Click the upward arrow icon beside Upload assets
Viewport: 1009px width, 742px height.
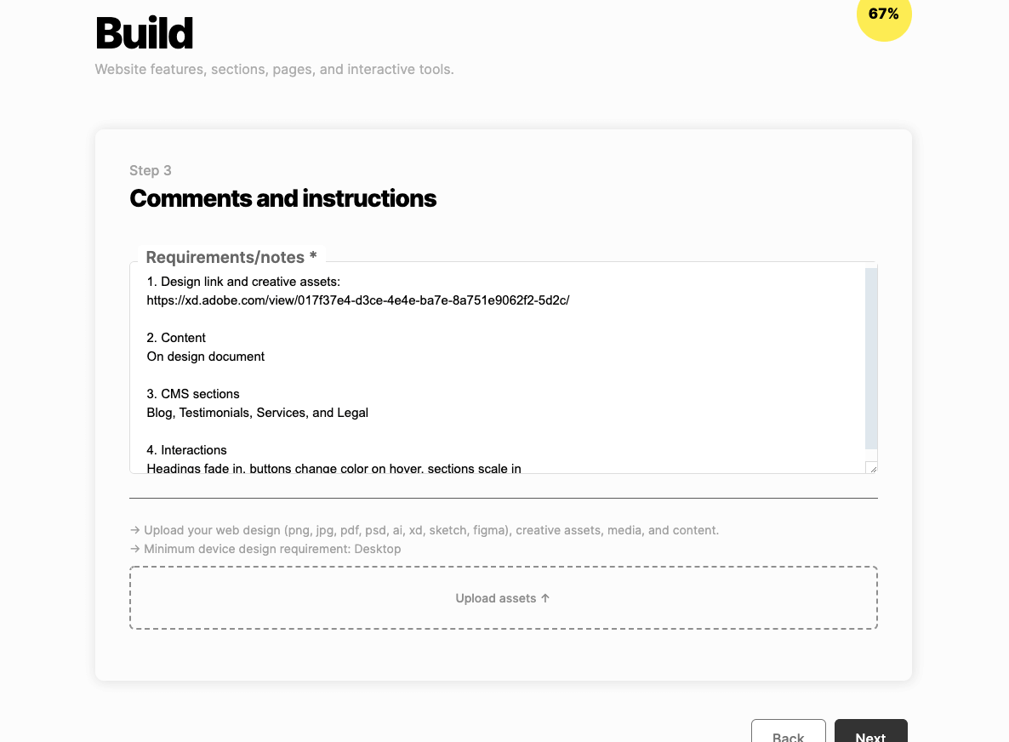545,598
